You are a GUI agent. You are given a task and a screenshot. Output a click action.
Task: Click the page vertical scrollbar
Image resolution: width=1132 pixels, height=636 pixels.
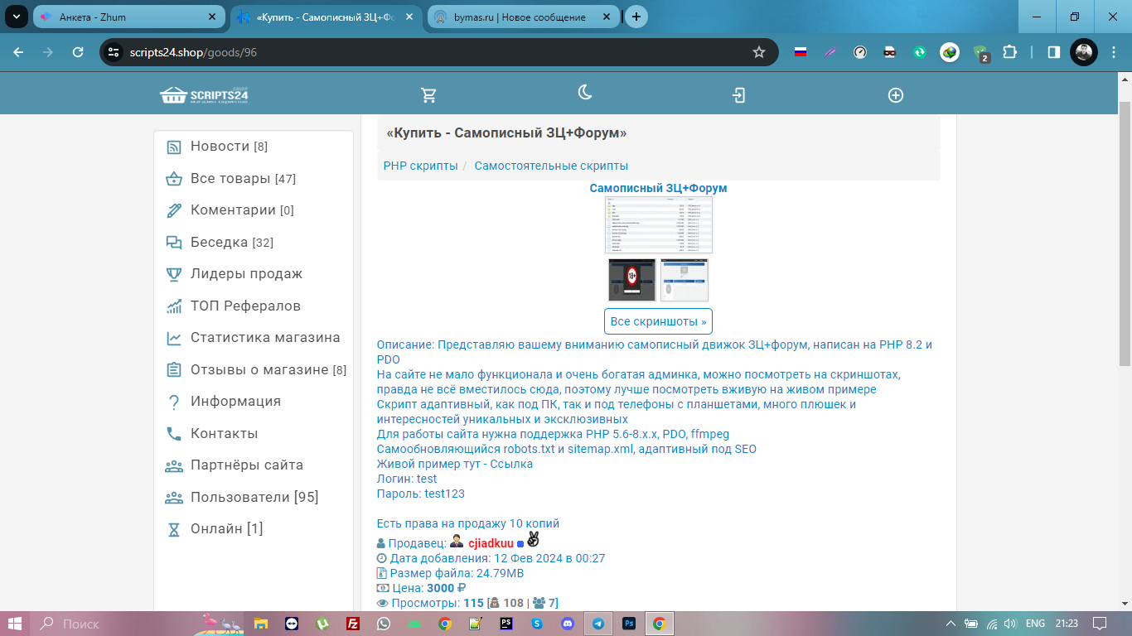click(1125, 232)
